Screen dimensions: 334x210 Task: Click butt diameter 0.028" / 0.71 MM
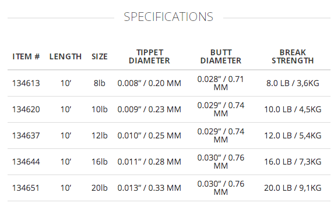(x=221, y=83)
